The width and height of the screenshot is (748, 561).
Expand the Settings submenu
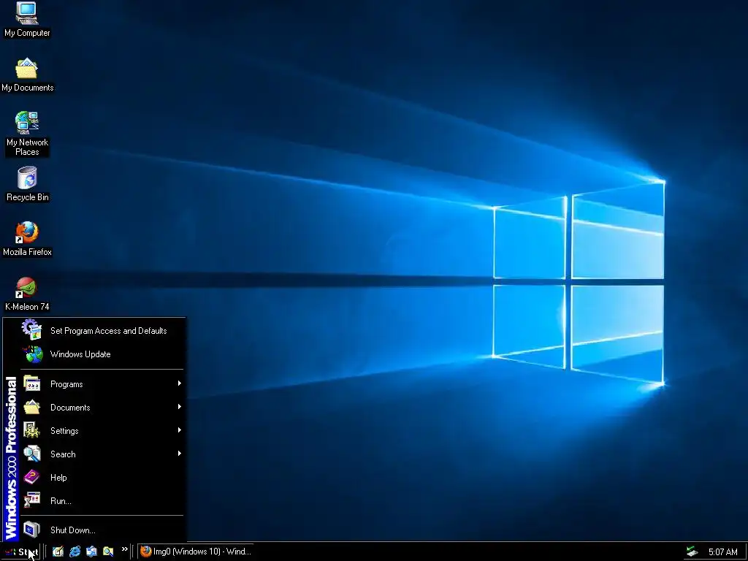[x=102, y=431]
